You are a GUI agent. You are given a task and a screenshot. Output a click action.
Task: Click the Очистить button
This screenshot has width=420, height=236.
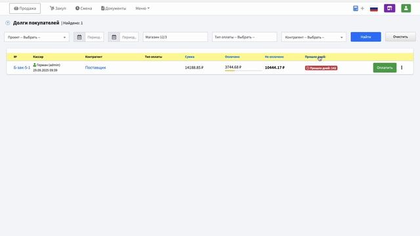coord(400,37)
